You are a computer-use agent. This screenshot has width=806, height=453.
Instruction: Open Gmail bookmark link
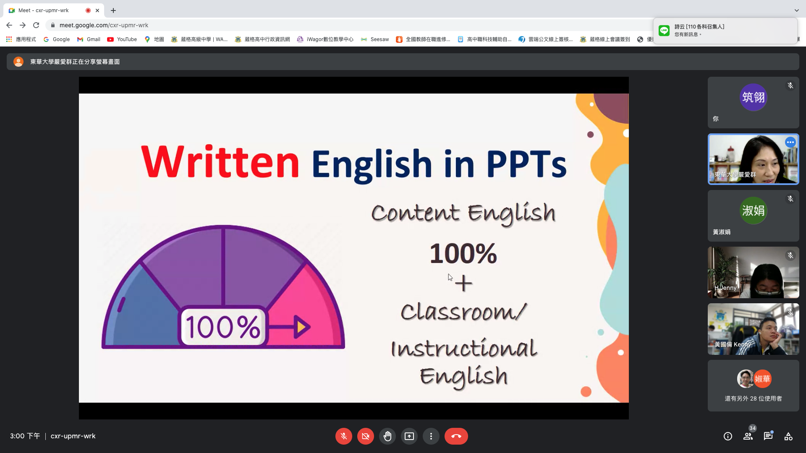(x=89, y=39)
